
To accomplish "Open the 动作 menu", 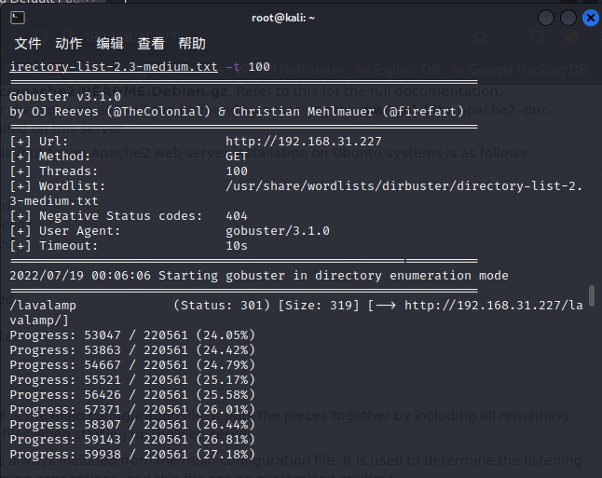I will point(69,44).
